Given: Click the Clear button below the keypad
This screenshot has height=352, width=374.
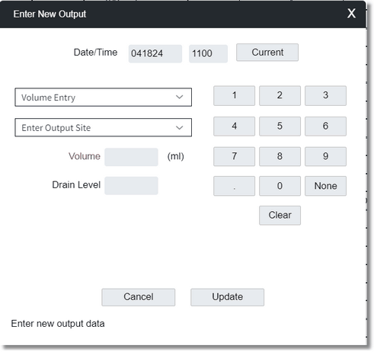Looking at the screenshot, I should tap(280, 216).
